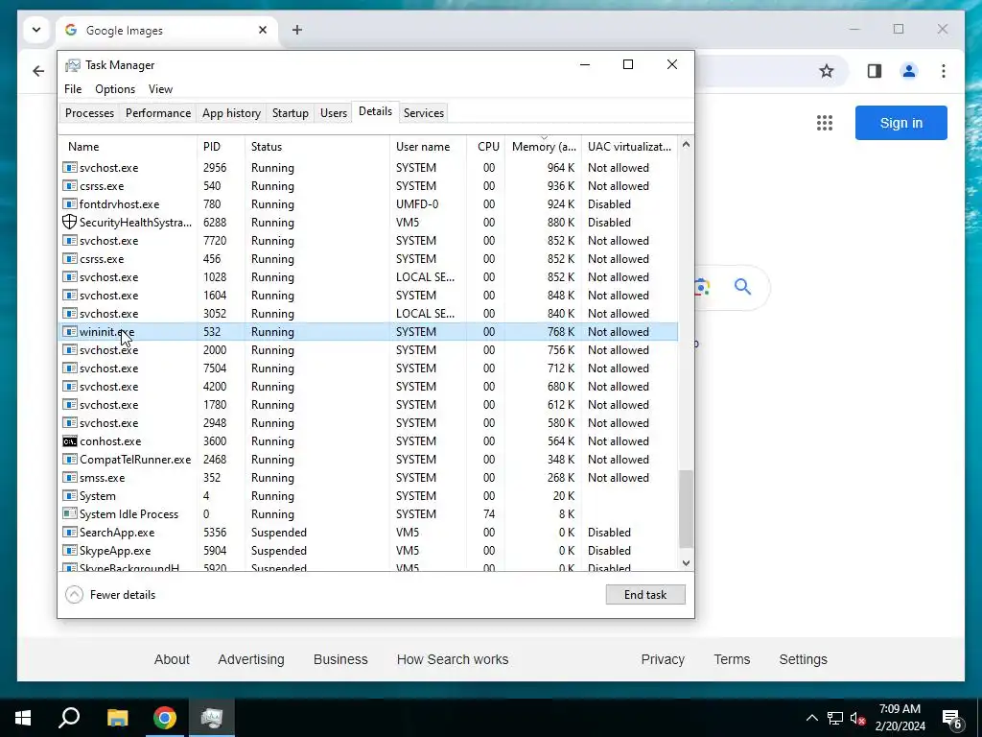
Task: Sort by Memory column header
Action: [544, 147]
